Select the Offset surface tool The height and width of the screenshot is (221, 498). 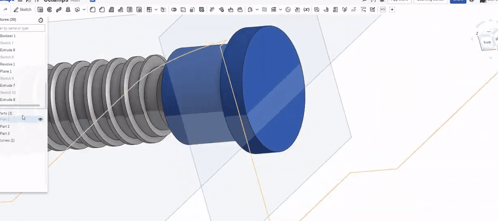(250, 9)
